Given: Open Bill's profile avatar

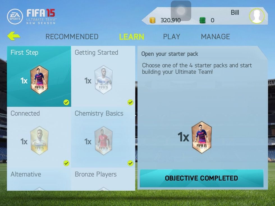Looking at the screenshot, I should point(256,16).
